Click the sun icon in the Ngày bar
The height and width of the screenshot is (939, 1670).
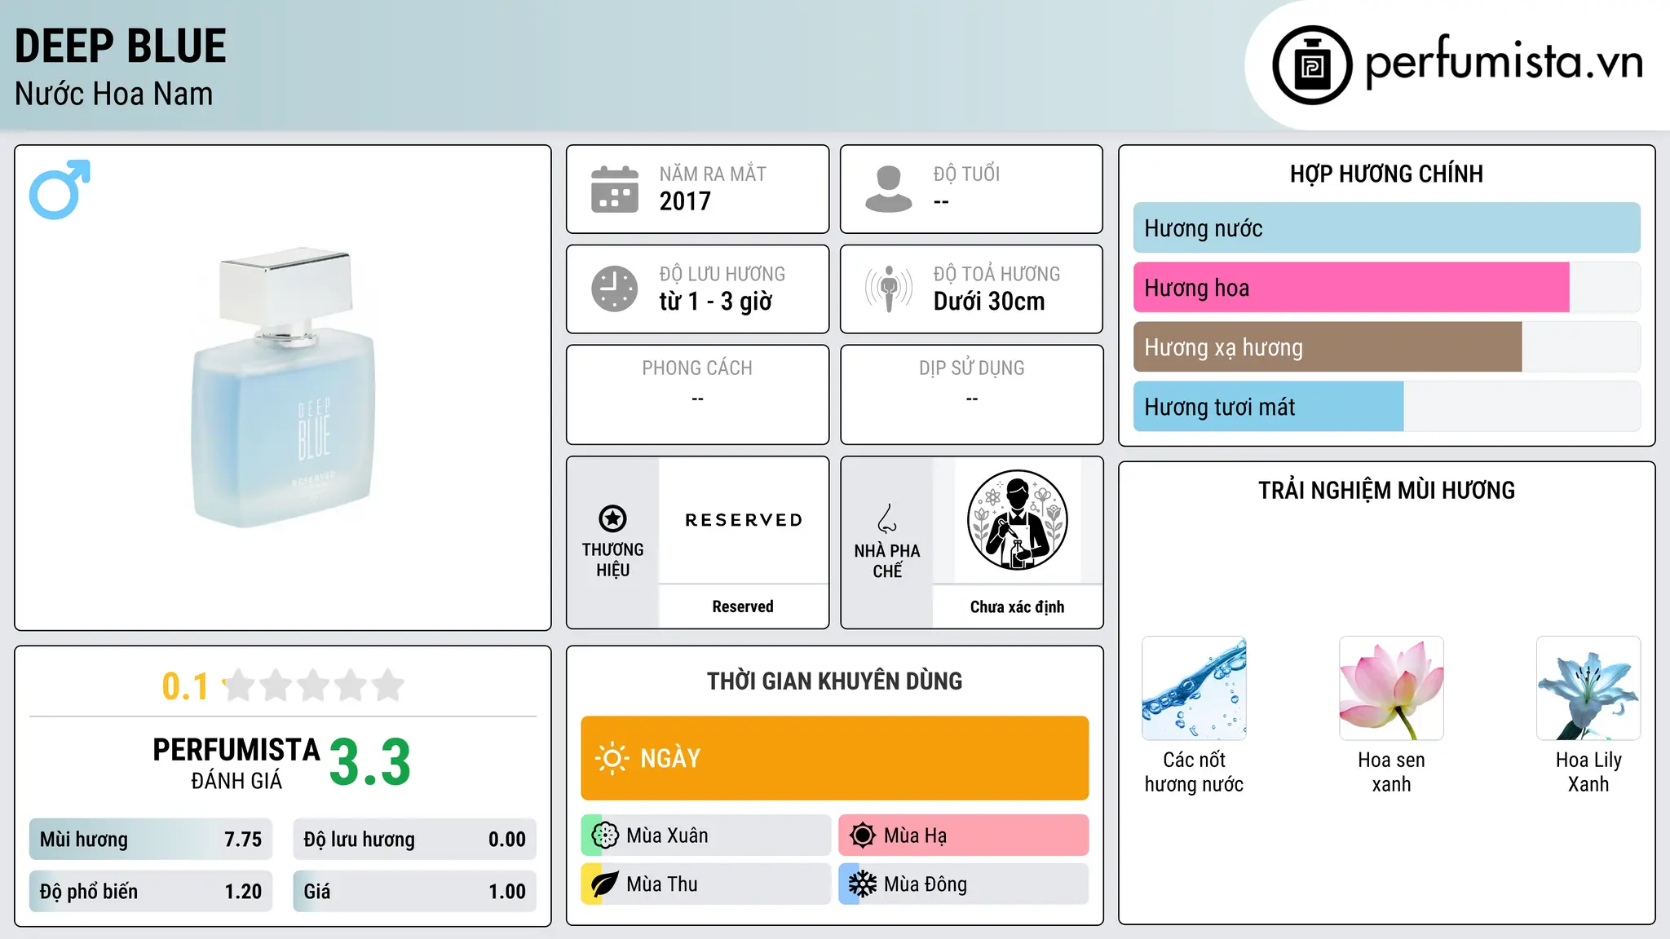click(x=612, y=758)
